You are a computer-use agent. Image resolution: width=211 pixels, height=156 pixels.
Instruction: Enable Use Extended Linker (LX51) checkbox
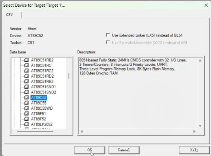(x=108, y=35)
